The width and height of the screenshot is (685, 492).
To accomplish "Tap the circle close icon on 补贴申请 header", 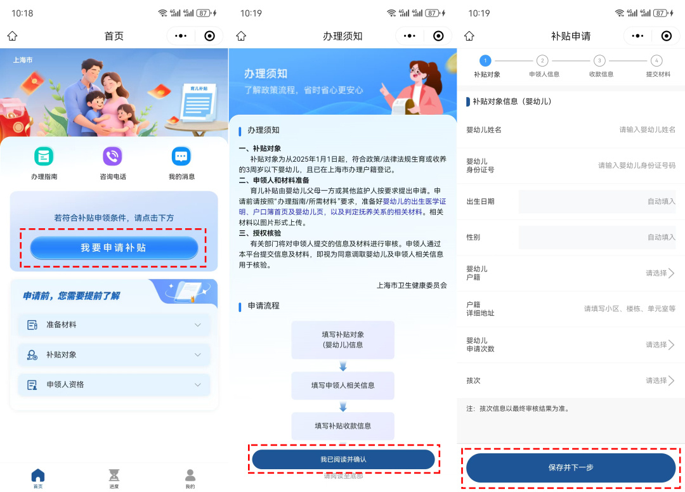I will (666, 36).
